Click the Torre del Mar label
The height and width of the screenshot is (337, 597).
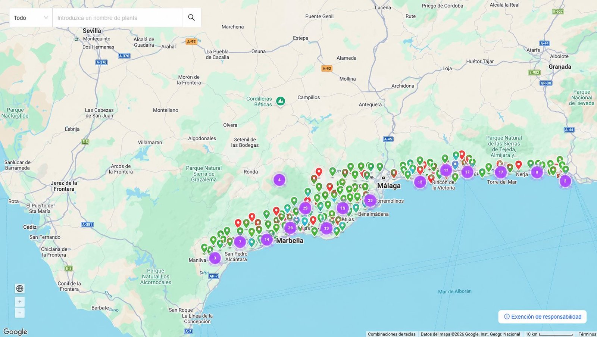point(502,182)
